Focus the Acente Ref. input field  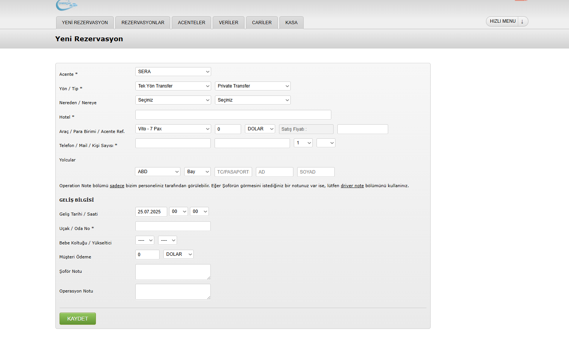(363, 129)
